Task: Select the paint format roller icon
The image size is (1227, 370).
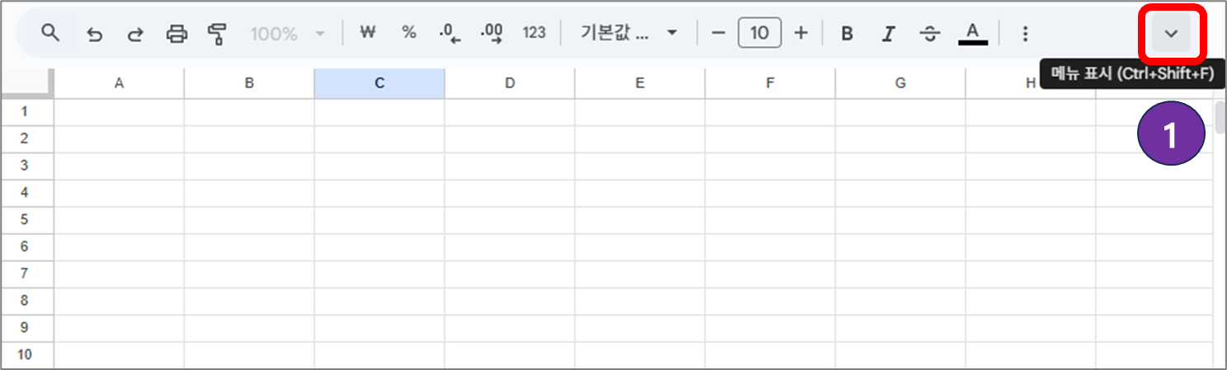Action: [x=217, y=34]
